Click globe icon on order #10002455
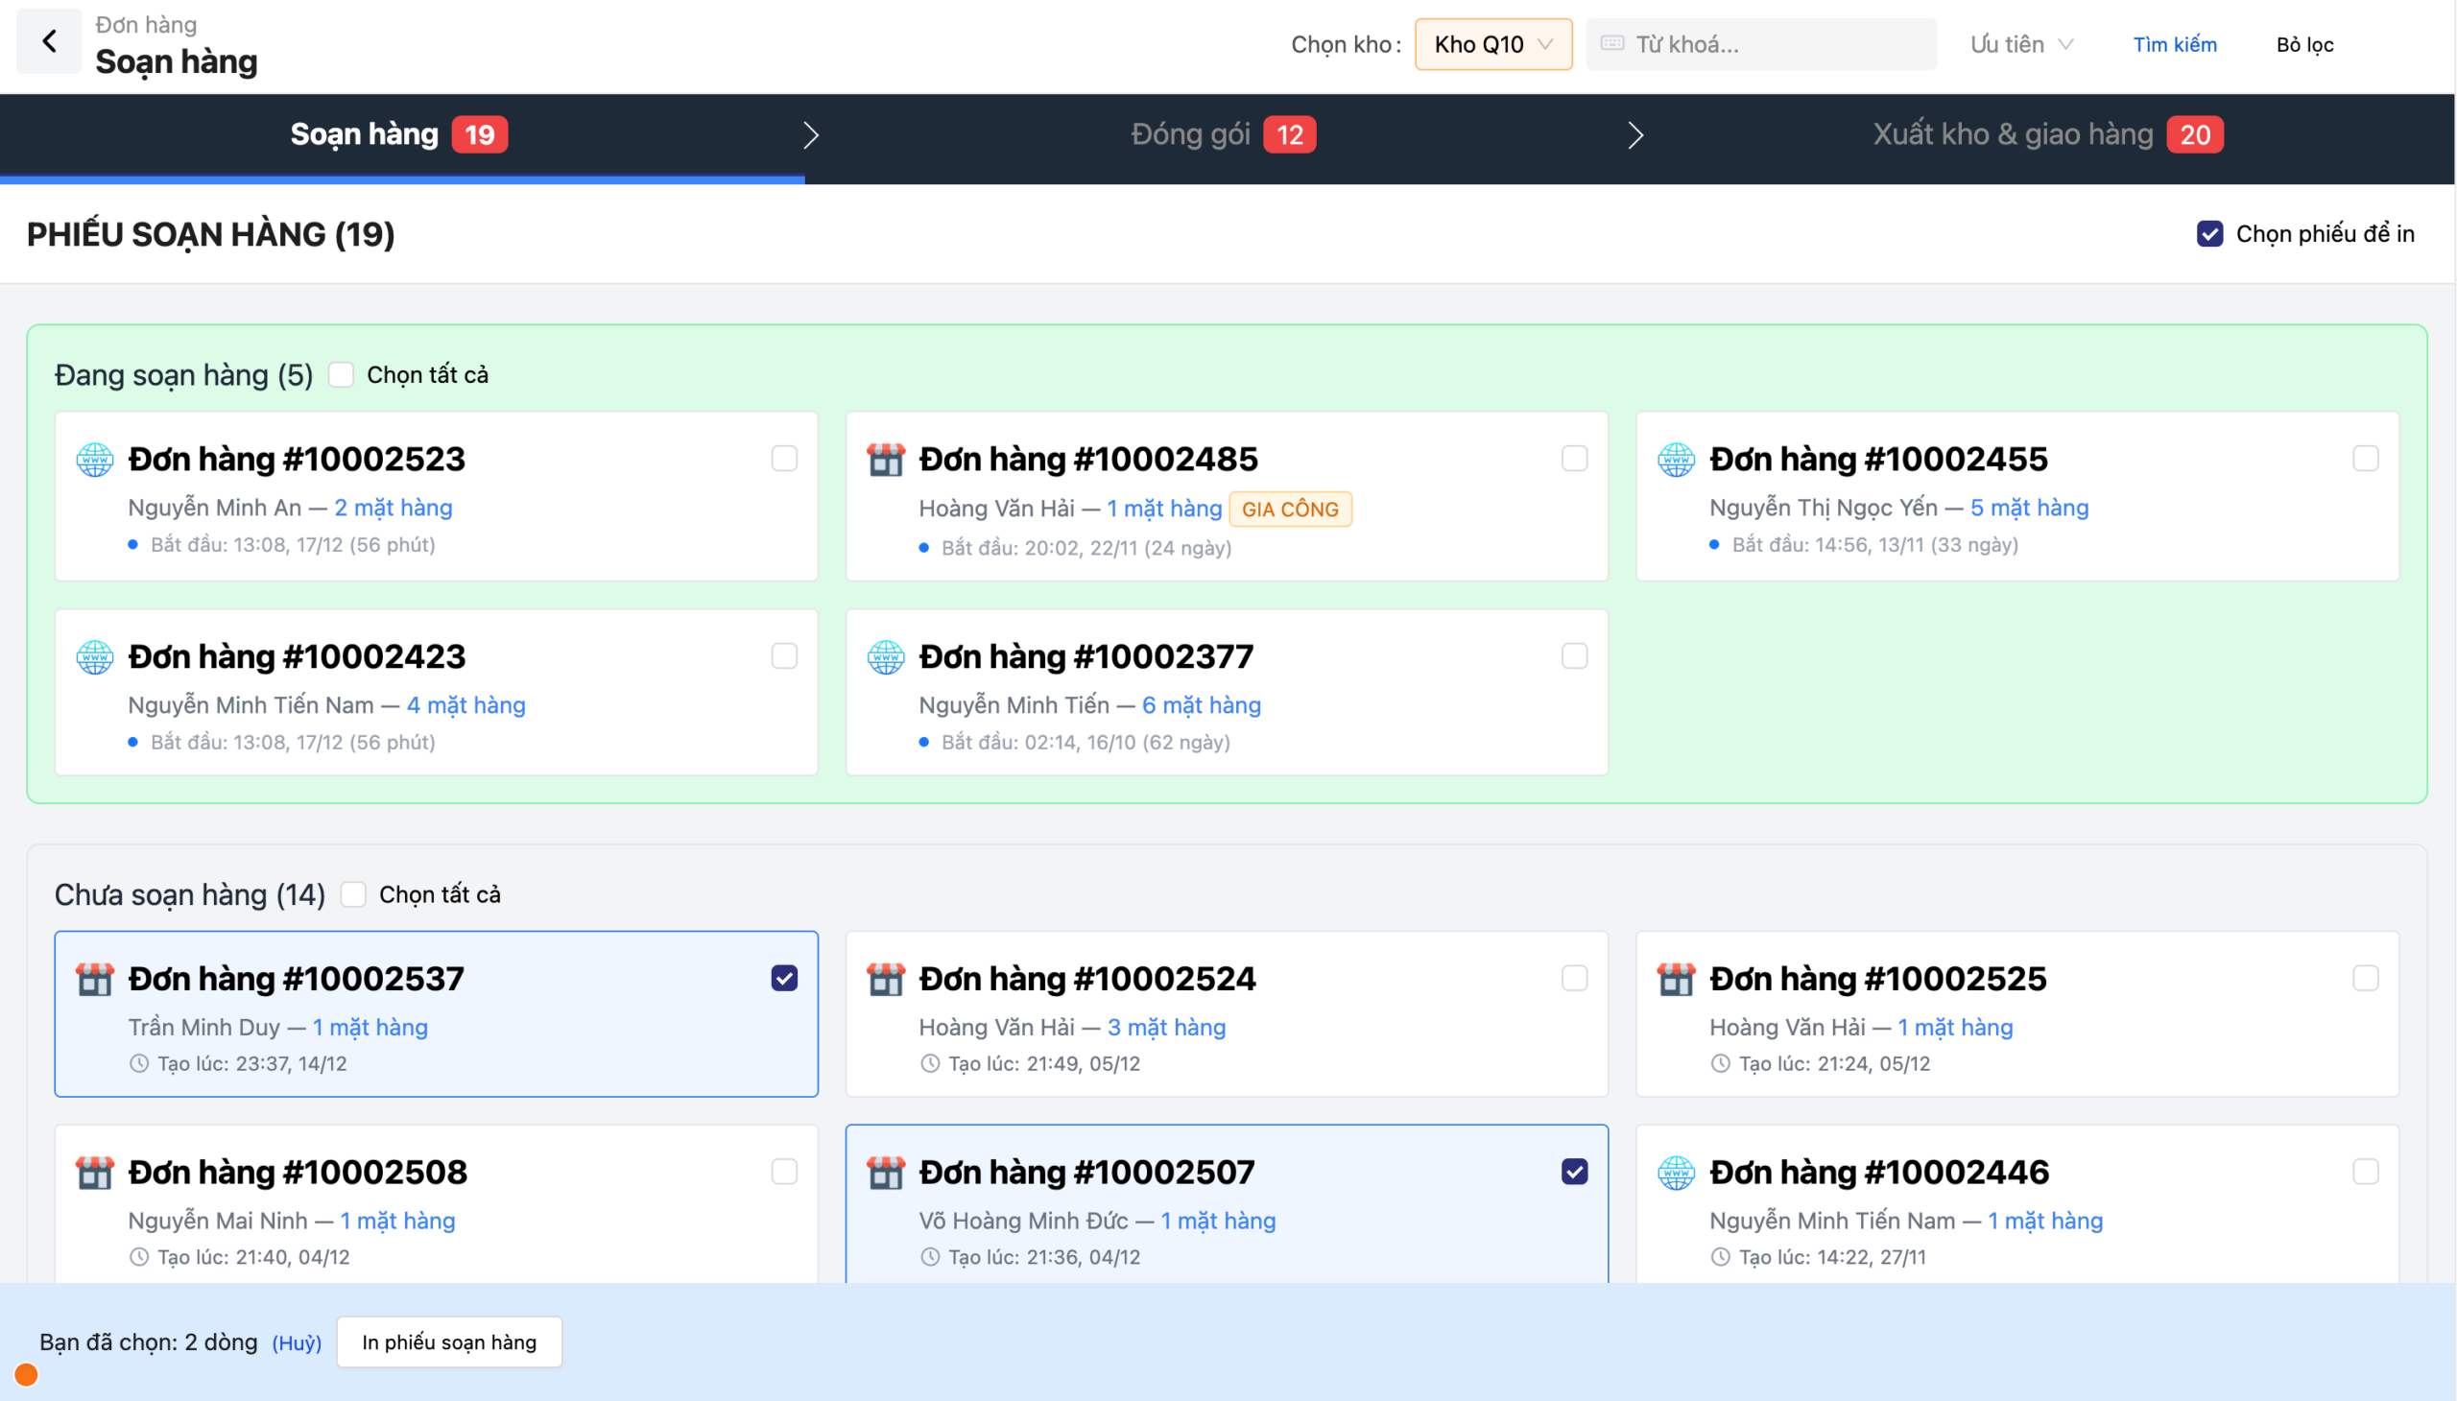 coord(1676,460)
